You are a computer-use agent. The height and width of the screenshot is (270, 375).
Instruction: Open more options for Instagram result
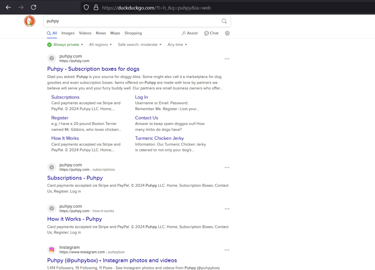227,250
